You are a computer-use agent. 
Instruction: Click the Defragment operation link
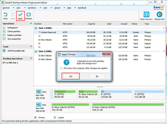(12, 28)
